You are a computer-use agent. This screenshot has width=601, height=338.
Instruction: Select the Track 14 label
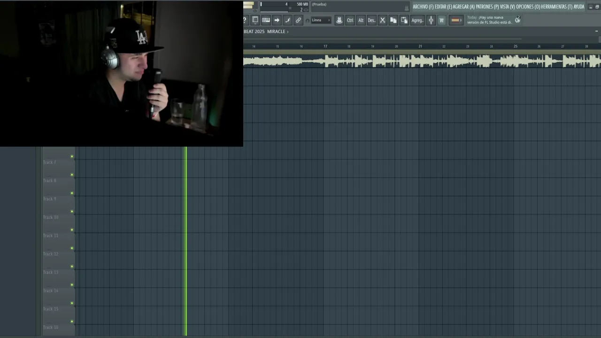click(x=51, y=291)
